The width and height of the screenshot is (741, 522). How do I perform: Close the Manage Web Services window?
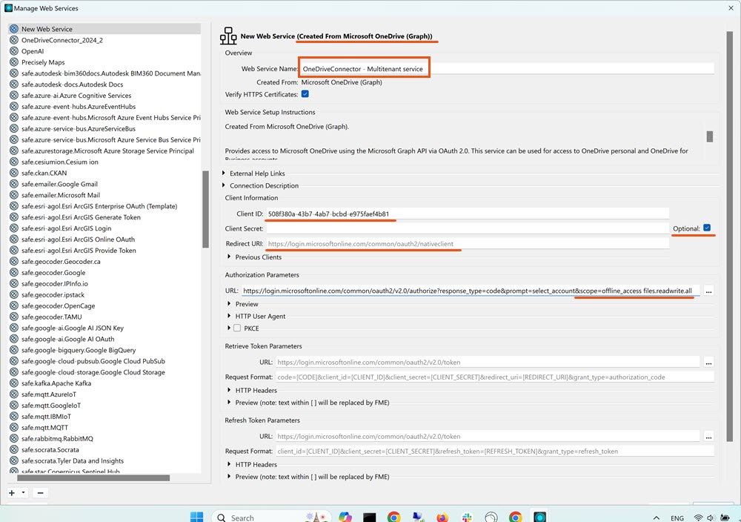(731, 8)
